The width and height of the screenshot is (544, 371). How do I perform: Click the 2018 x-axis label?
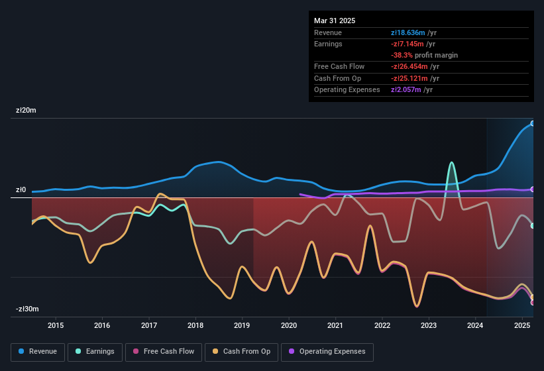coord(195,325)
